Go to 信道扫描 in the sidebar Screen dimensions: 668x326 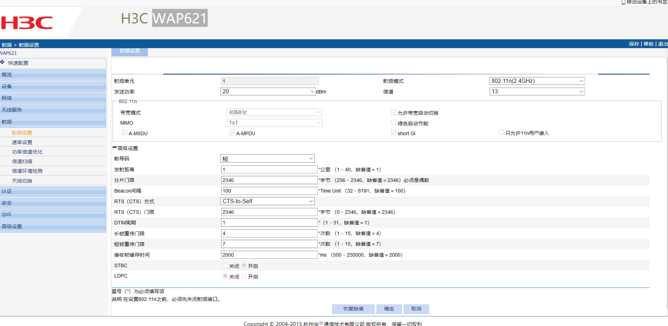pyautogui.click(x=22, y=161)
